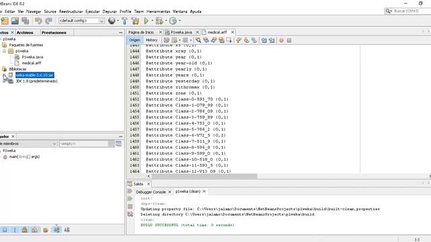Click the Next Bookmark icon
The height and width of the screenshot is (242, 431).
pyautogui.click(x=246, y=40)
